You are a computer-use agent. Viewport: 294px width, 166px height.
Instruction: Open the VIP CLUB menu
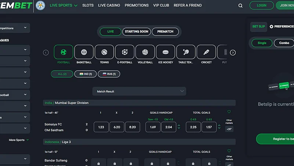pyautogui.click(x=161, y=5)
